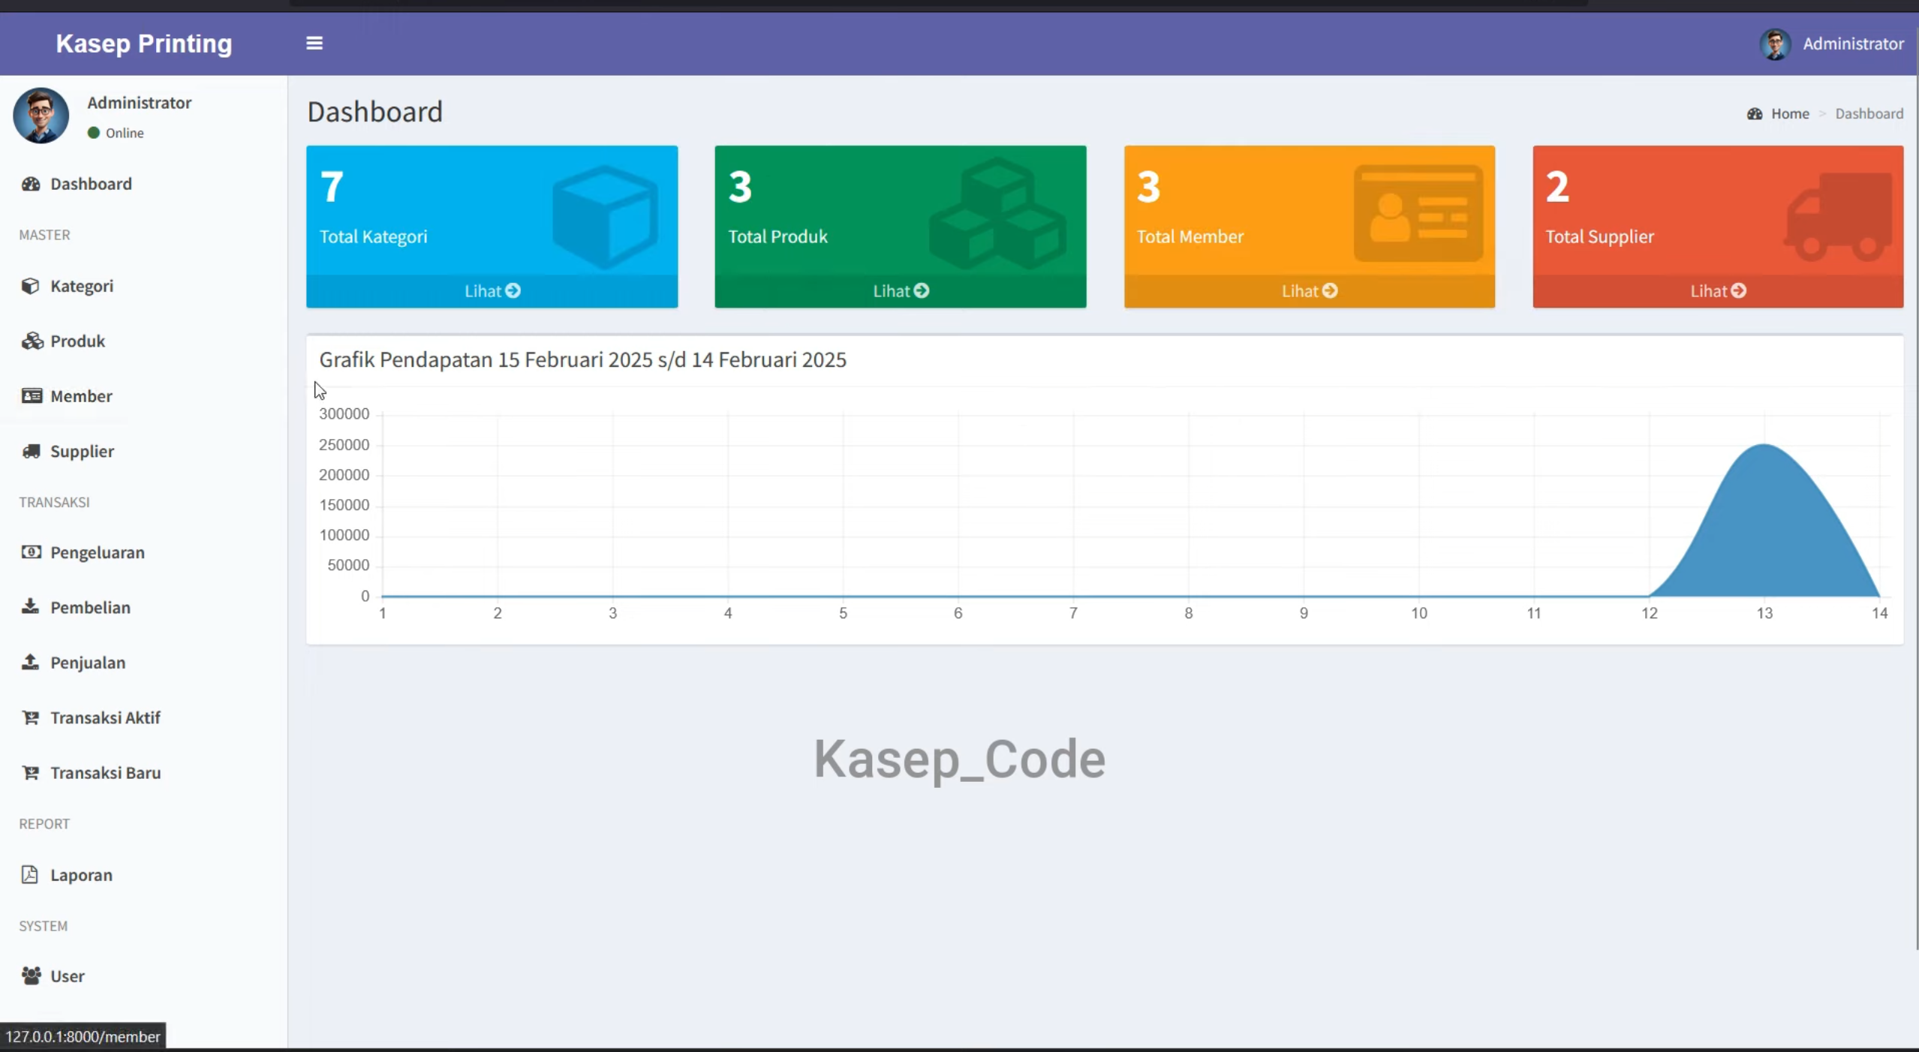Click Lihat link on Total Member card
This screenshot has height=1052, width=1919.
point(1309,291)
